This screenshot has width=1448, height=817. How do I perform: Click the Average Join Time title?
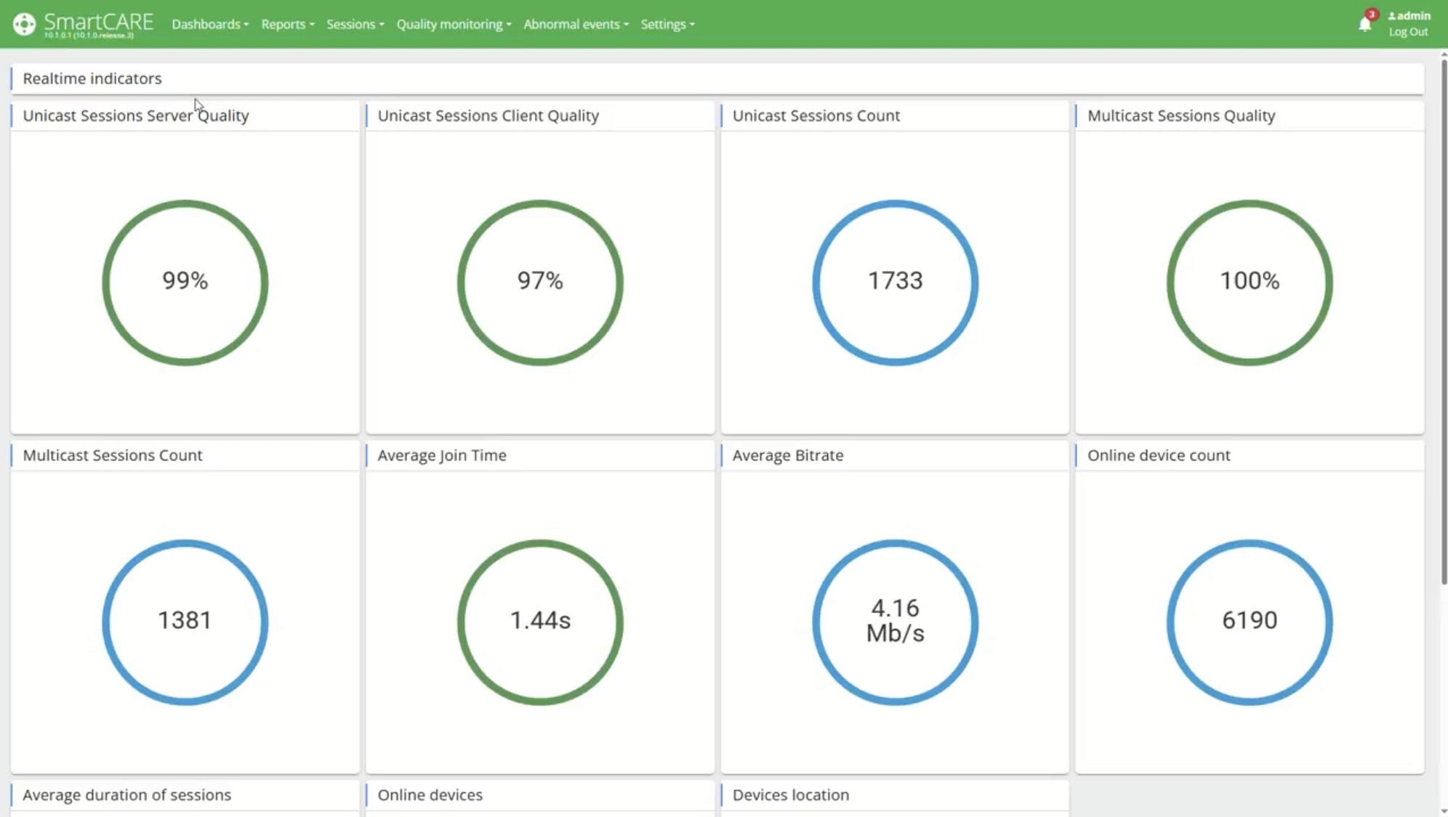pyautogui.click(x=442, y=455)
